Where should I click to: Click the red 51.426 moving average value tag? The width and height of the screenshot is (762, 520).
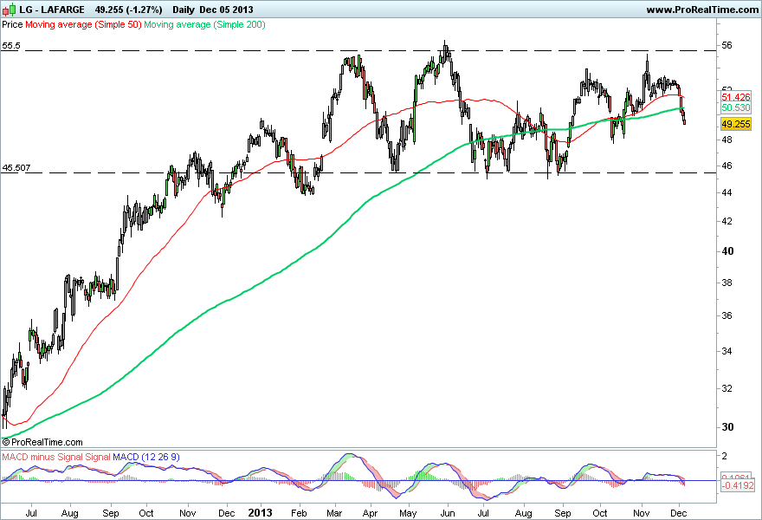click(736, 97)
